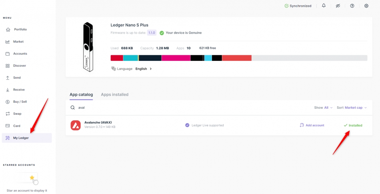Open the Swap page
Viewport: 380px width, 194px height.
(17, 114)
